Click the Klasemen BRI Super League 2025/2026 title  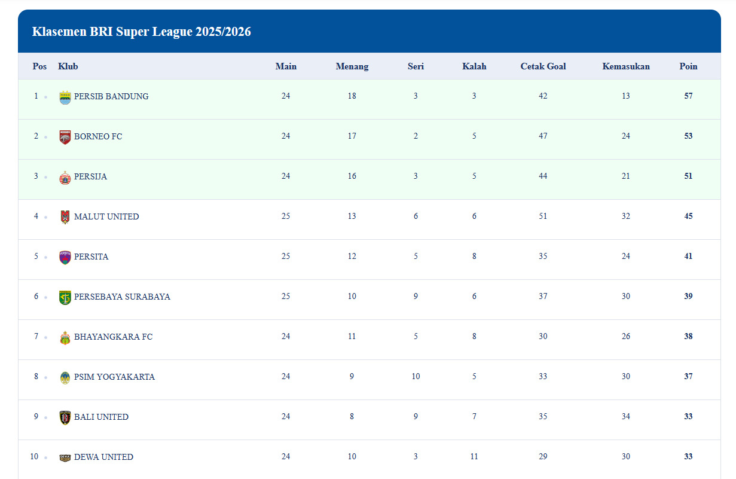tap(142, 32)
